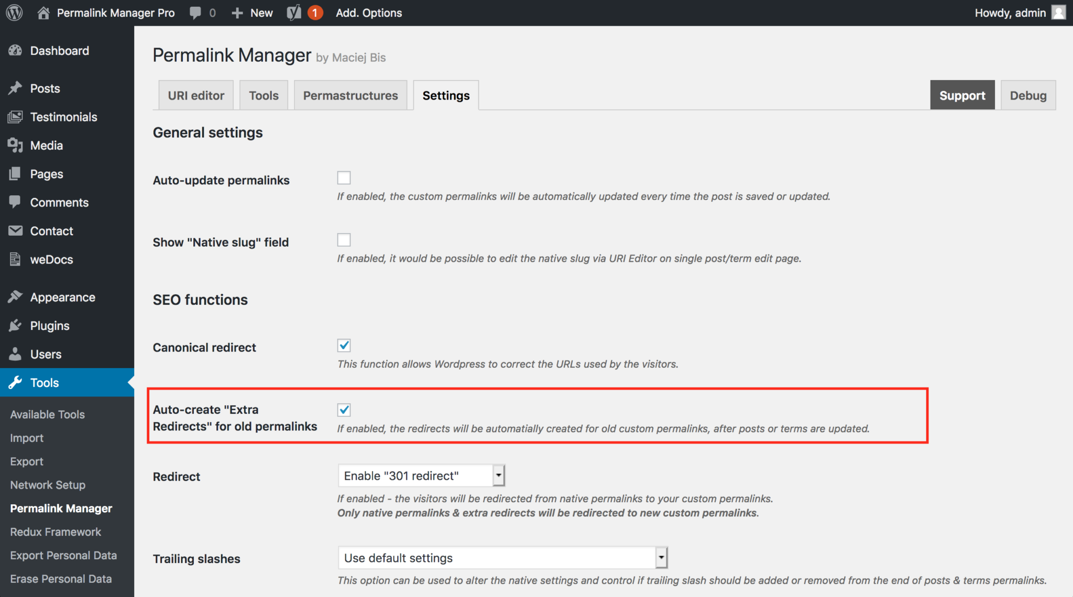Switch to the URI editor tab
The image size is (1073, 597).
(196, 95)
